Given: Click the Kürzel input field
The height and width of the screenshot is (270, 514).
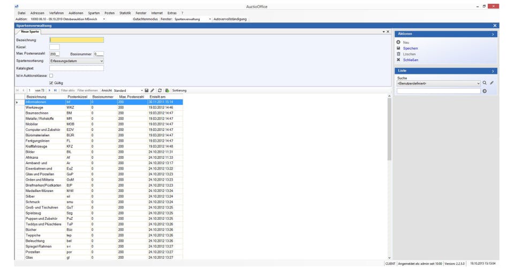Looking at the screenshot, I should [x=55, y=47].
